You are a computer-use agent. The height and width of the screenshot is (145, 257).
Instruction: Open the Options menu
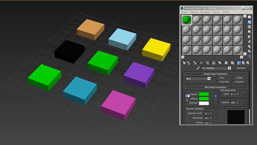tap(216, 12)
